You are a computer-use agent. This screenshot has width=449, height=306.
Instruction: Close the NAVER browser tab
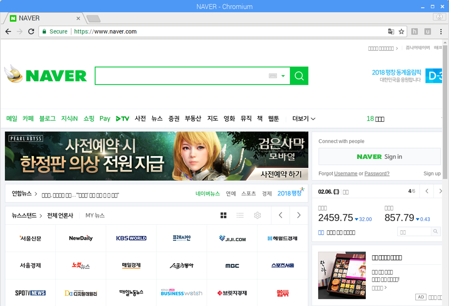78,18
